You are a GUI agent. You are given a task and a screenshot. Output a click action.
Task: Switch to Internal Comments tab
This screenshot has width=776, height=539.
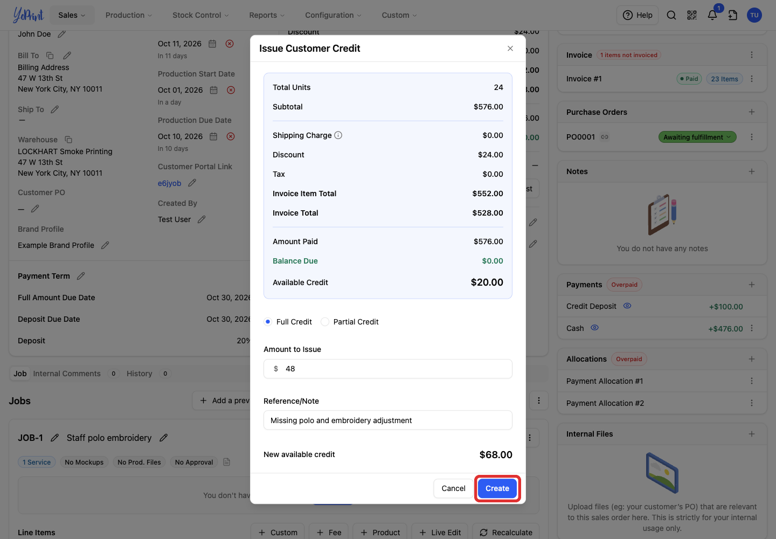(67, 374)
